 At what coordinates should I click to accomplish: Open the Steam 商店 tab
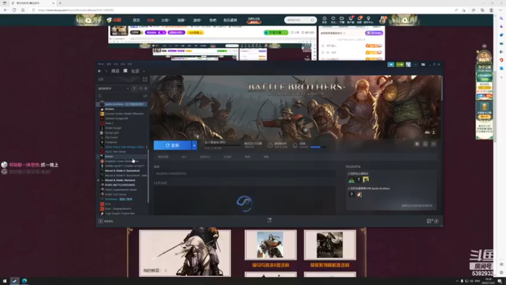pyautogui.click(x=115, y=71)
